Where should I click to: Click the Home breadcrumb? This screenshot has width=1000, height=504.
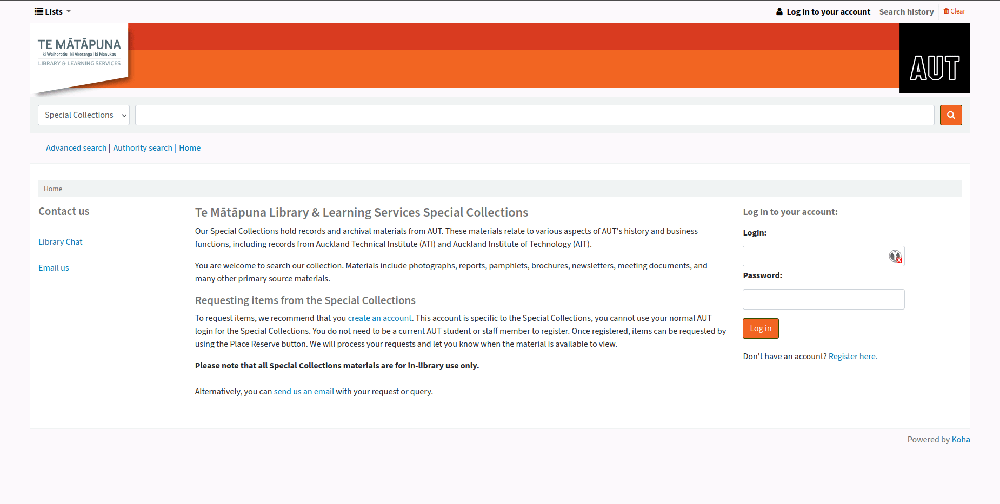(53, 189)
